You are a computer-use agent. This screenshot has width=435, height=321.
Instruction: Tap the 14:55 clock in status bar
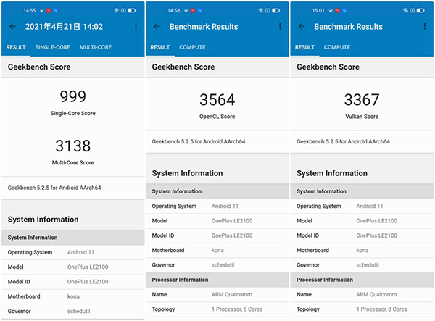[x=29, y=11]
